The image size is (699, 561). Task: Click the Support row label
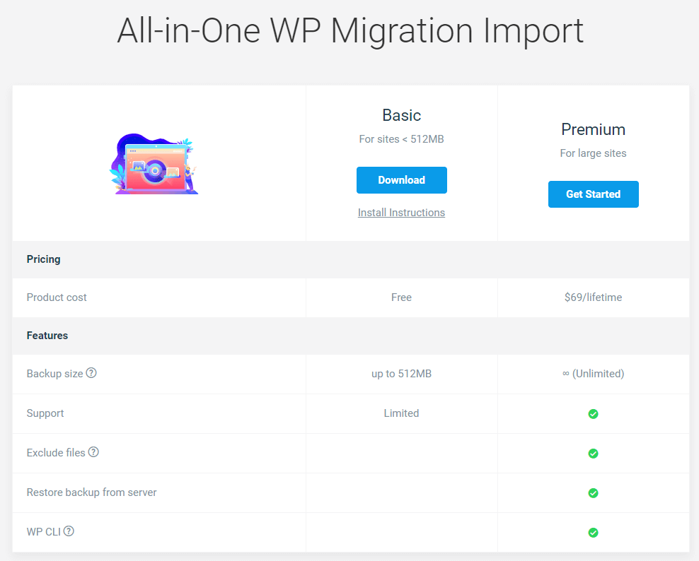45,413
